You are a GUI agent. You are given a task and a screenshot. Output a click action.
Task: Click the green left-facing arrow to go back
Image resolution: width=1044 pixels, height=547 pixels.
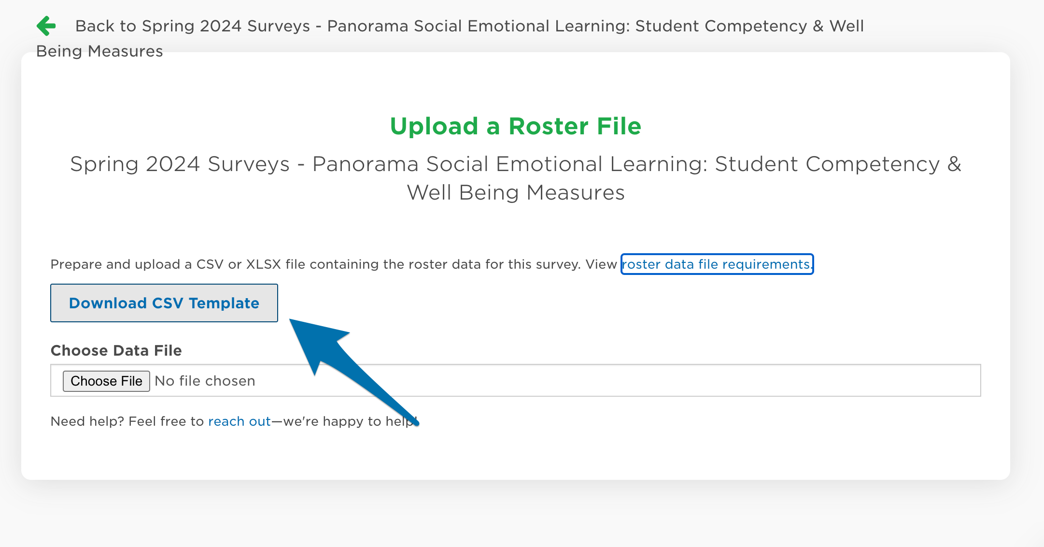[x=46, y=26]
